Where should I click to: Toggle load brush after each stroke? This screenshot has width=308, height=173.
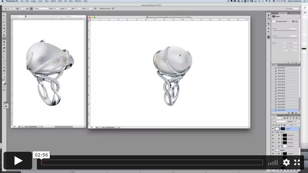point(27,9)
